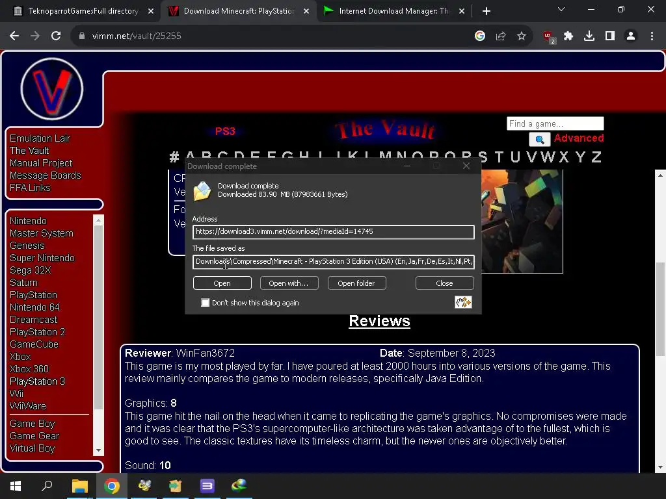This screenshot has height=499, width=666.
Task: Click the file saved as path field
Action: coord(334,261)
